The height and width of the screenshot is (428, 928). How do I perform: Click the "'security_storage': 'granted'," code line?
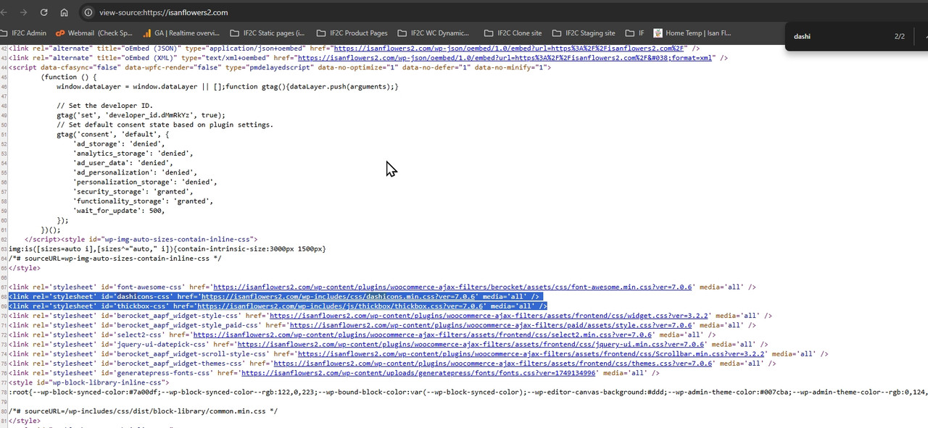(133, 192)
